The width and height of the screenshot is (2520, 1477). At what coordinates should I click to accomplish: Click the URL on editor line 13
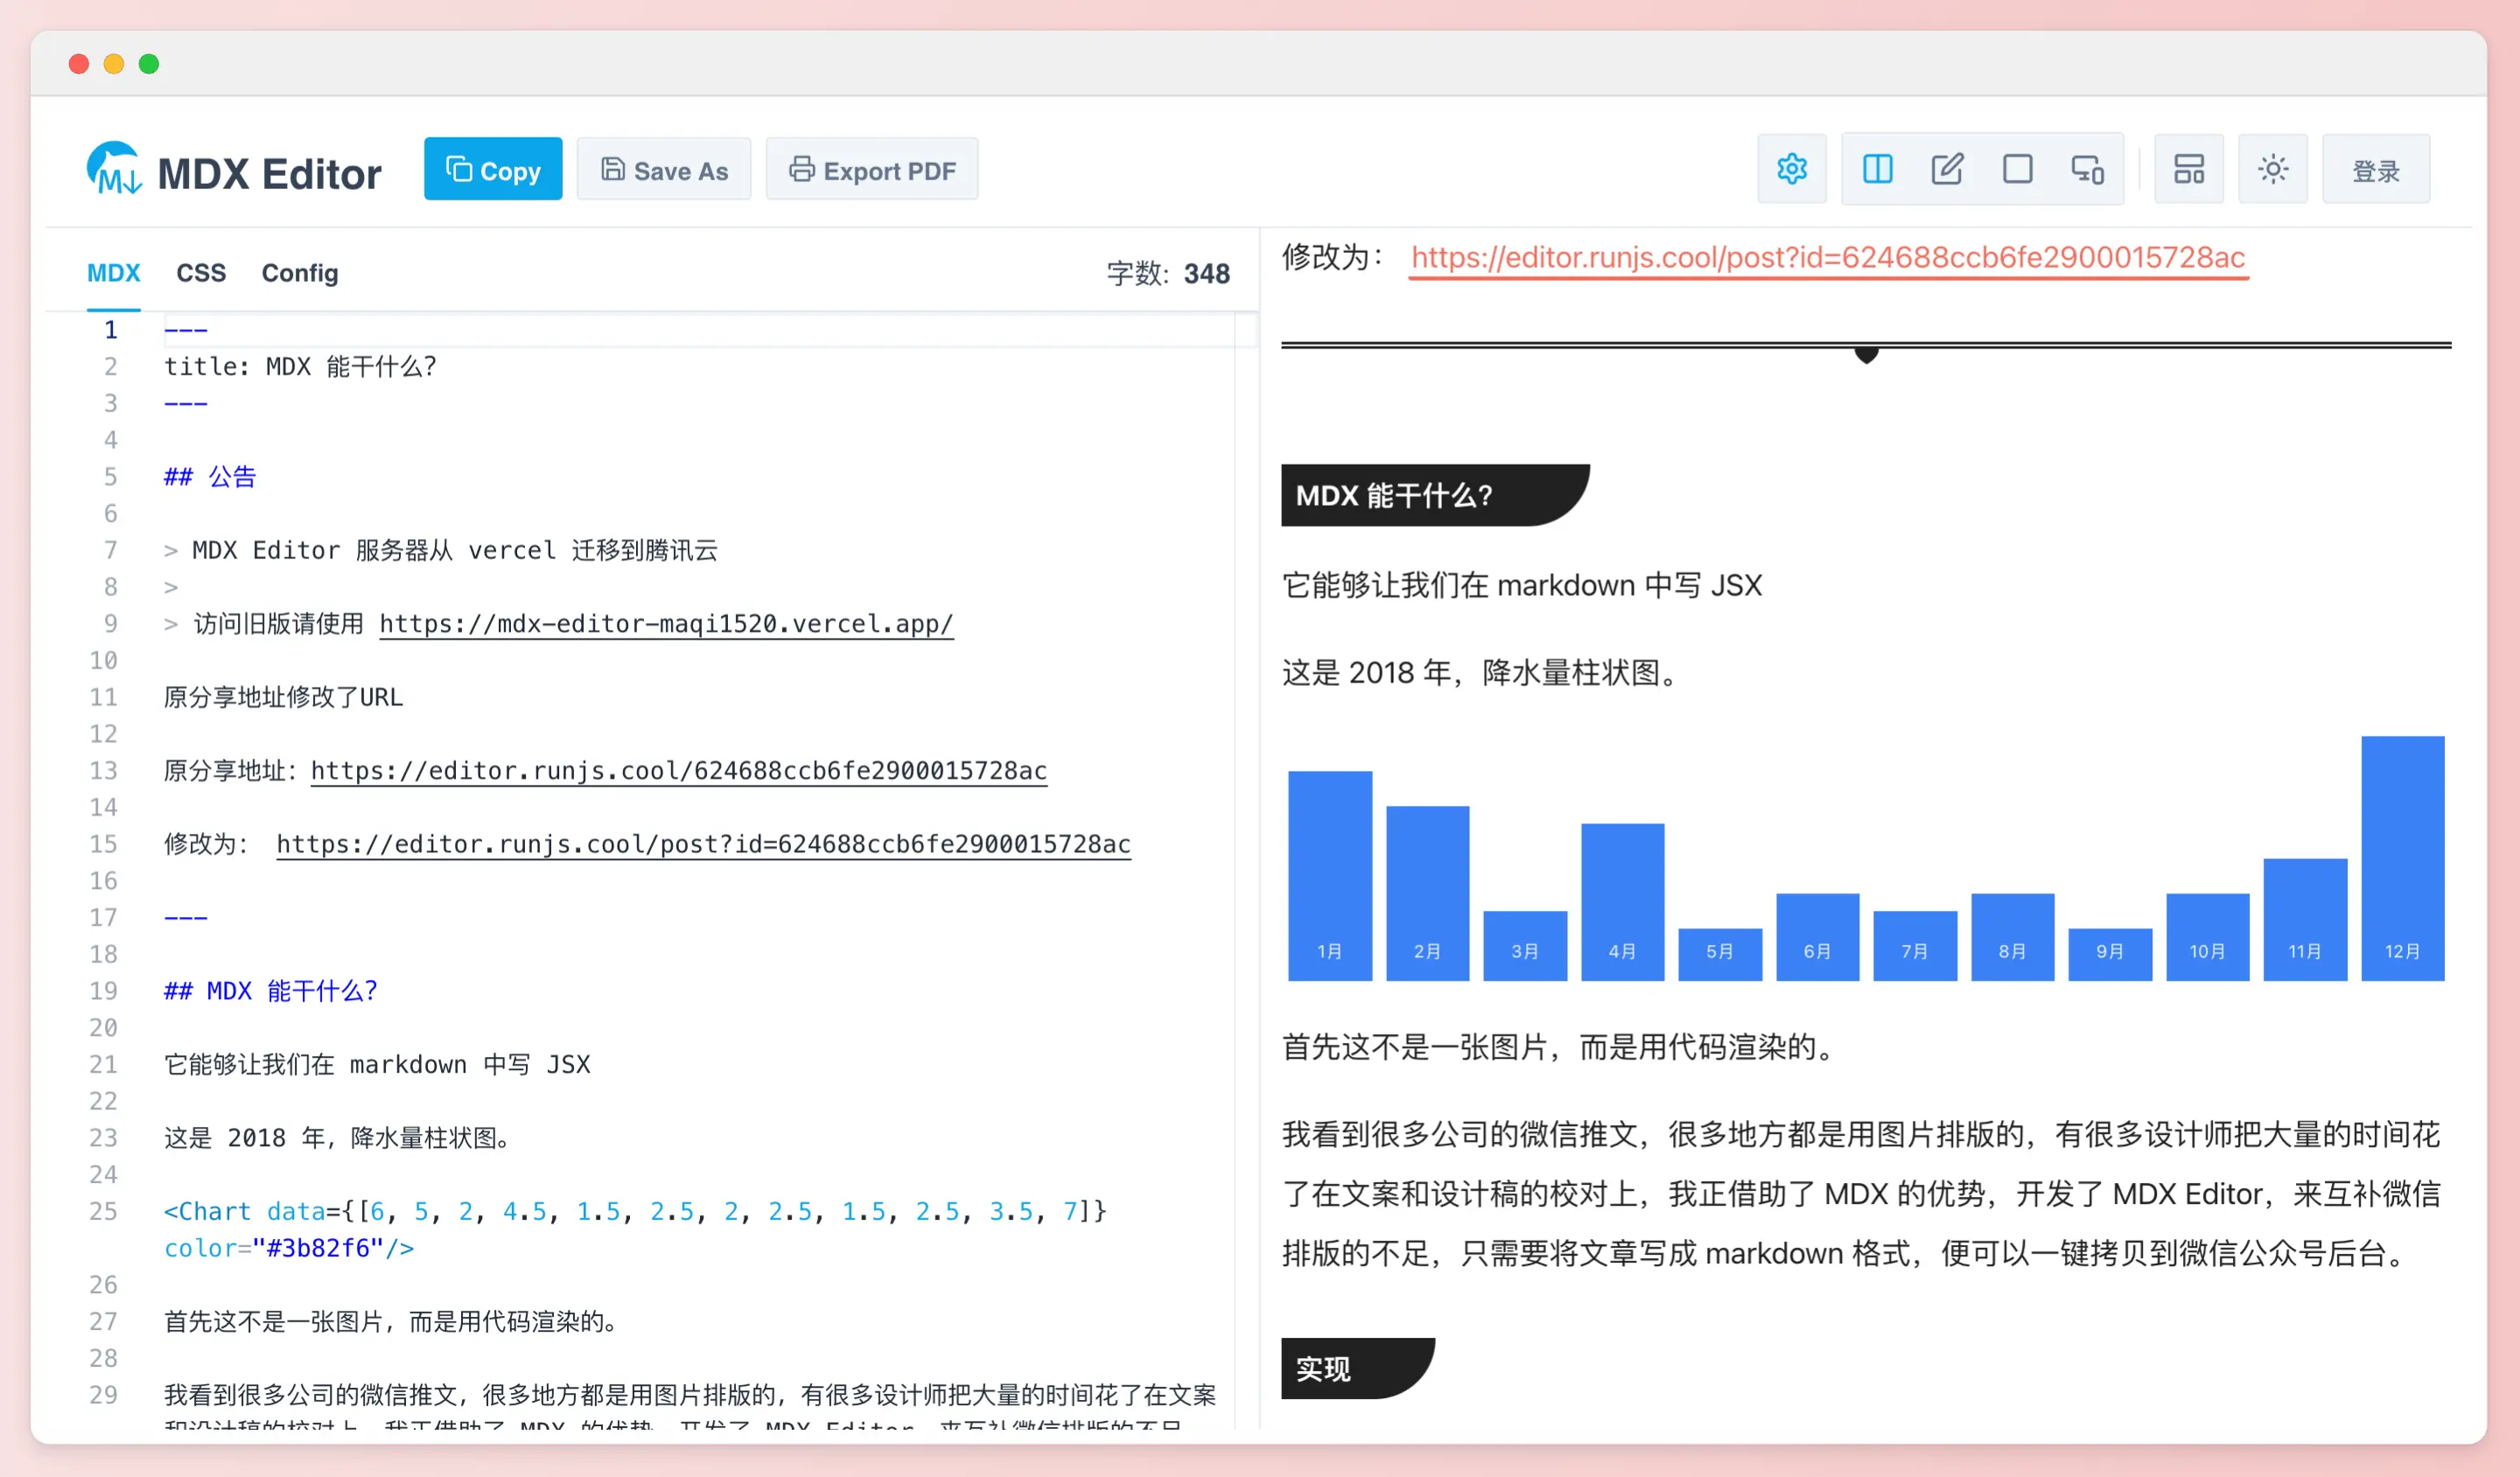tap(679, 771)
